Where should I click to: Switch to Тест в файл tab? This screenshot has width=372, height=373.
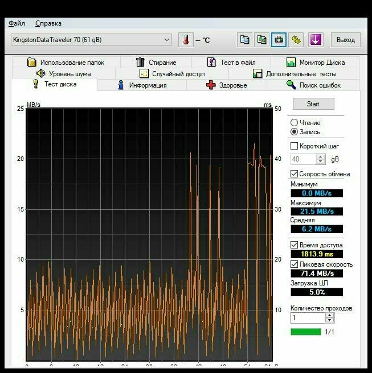231,63
